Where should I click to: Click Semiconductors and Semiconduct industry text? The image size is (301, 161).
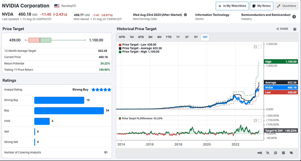click(x=266, y=15)
